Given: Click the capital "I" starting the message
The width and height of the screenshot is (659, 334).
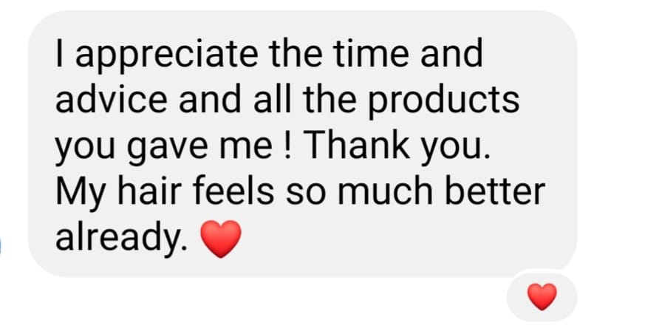Looking at the screenshot, I should coord(59,53).
